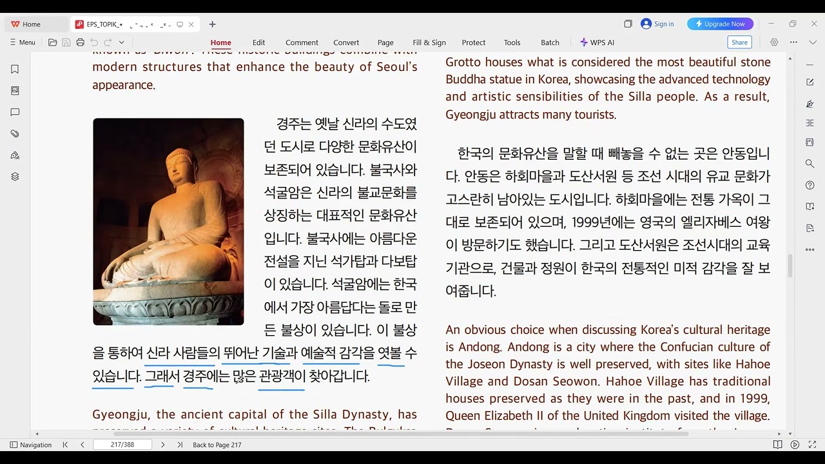Open the Tools ribbon tab

click(512, 43)
